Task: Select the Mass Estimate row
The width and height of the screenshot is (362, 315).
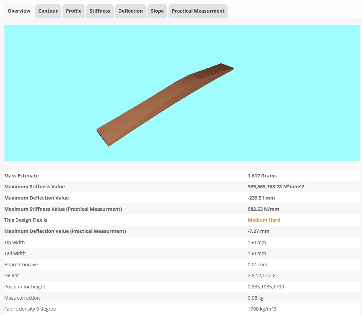Action: (x=182, y=176)
